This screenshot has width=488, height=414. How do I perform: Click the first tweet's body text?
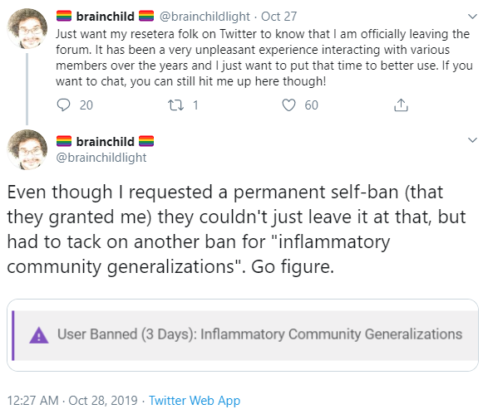[264, 58]
